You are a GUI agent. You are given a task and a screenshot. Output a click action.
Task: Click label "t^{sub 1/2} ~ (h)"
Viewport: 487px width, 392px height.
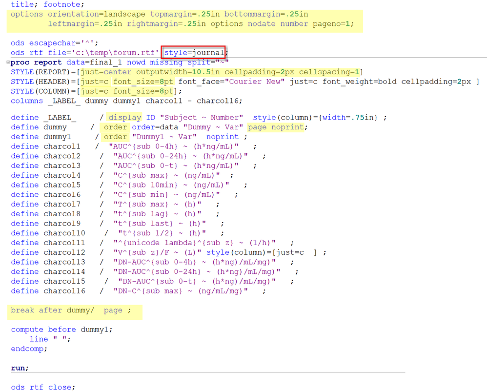pos(162,233)
